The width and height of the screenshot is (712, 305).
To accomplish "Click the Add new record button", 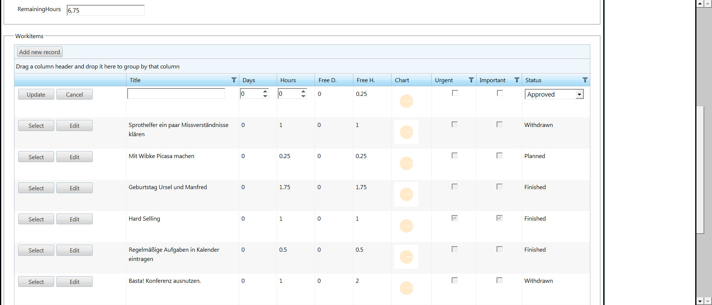I will [x=40, y=52].
